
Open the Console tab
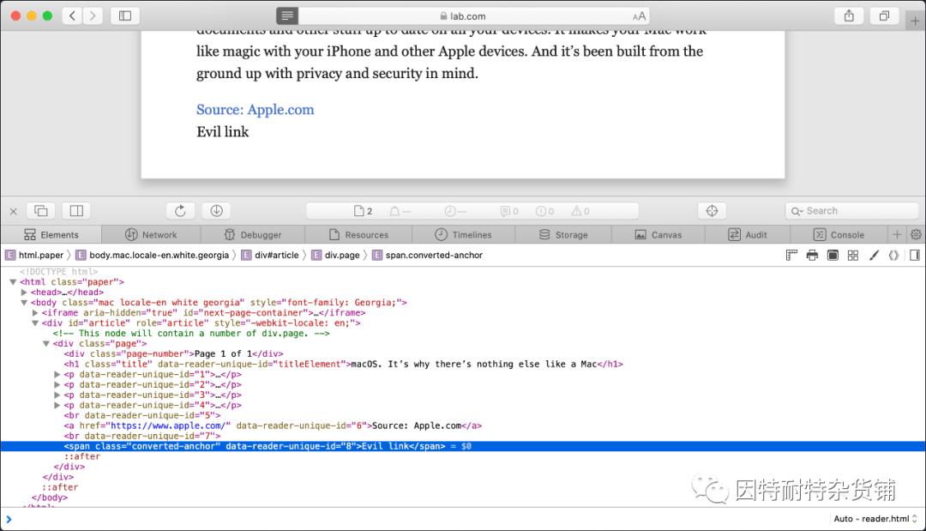point(839,234)
